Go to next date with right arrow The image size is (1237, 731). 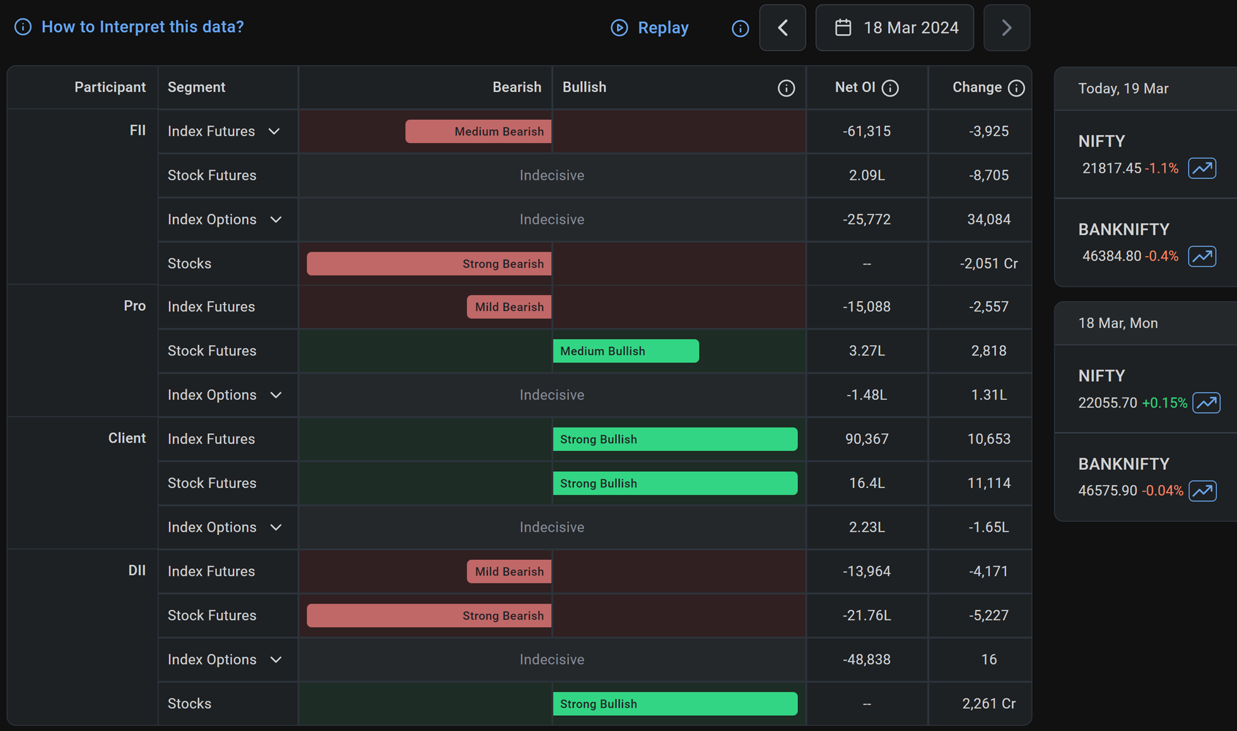(x=1006, y=28)
